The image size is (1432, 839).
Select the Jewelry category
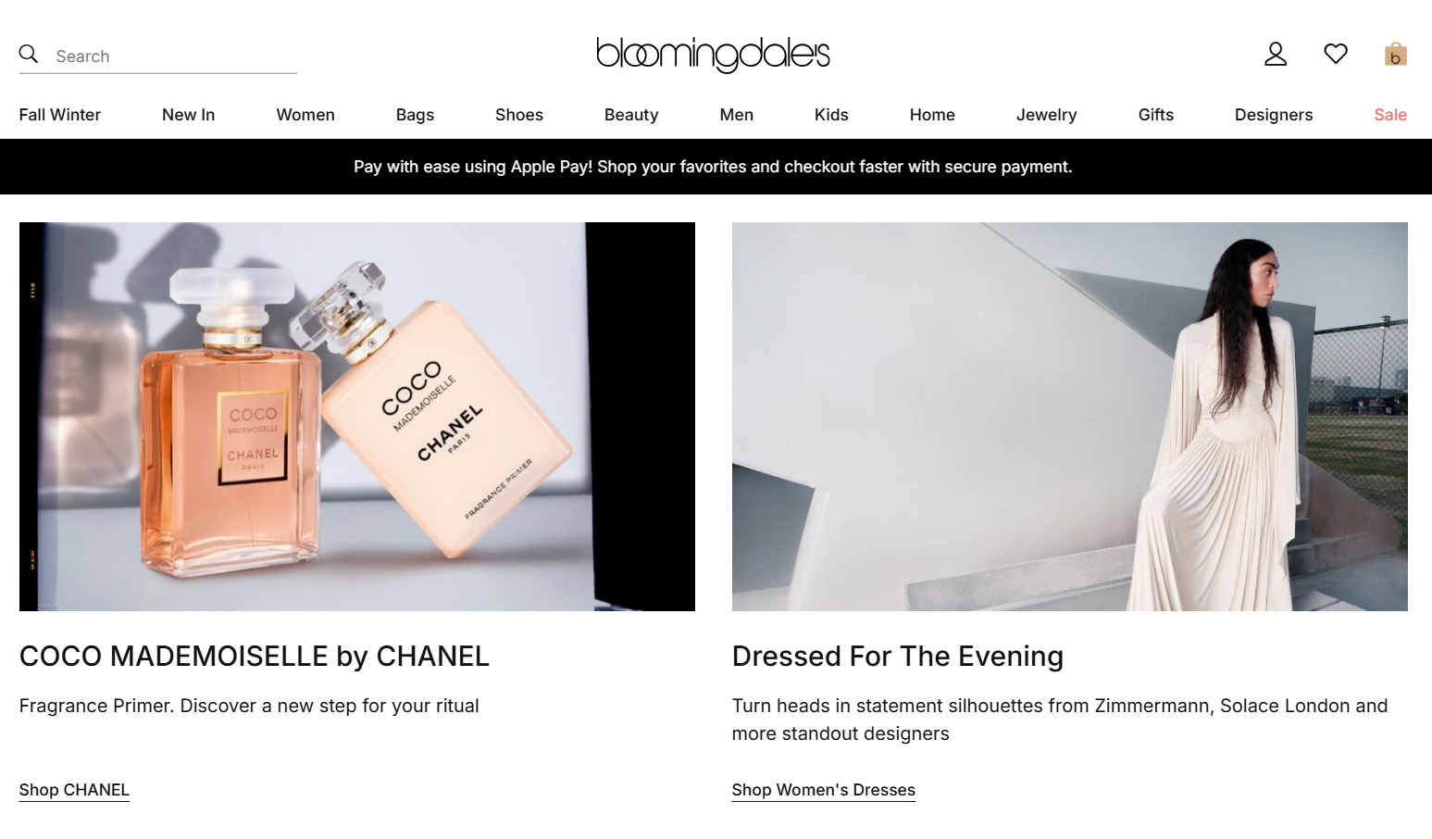[1046, 115]
